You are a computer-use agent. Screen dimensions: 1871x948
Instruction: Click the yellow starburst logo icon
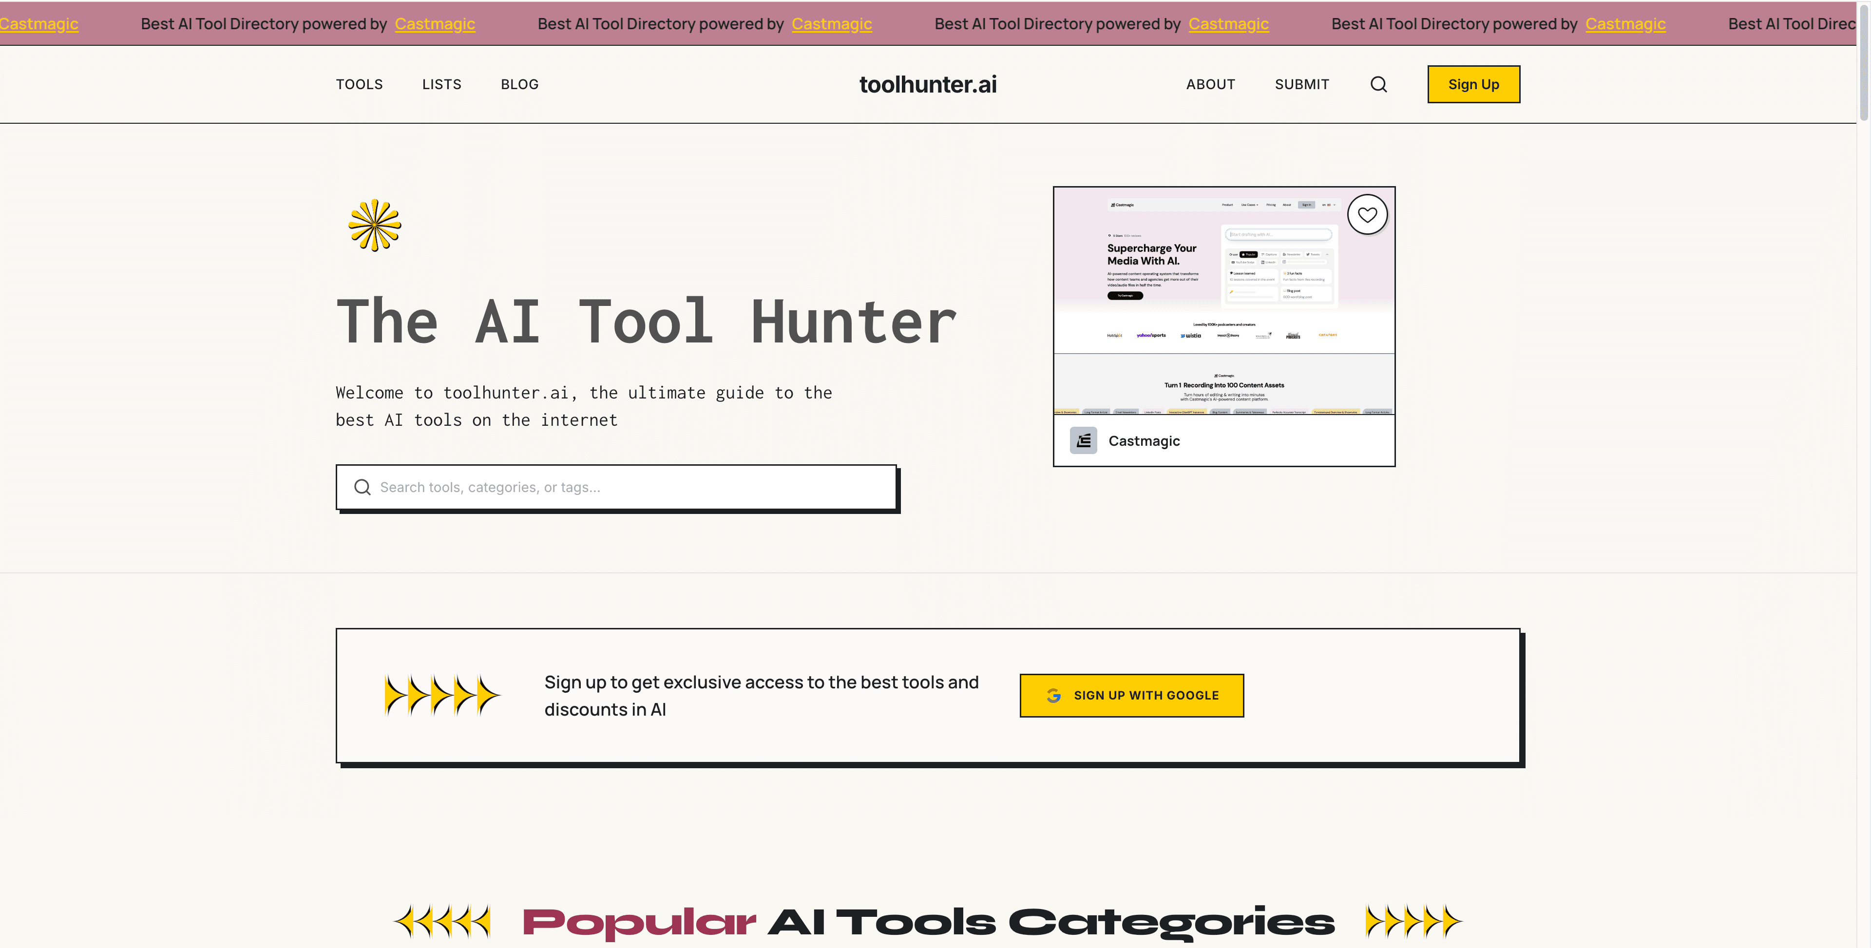click(375, 225)
